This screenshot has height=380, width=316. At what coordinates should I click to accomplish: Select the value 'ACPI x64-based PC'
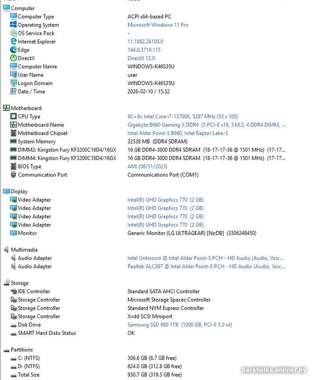coord(149,17)
